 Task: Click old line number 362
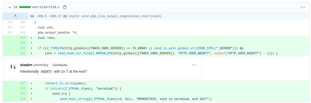(x=10, y=33)
